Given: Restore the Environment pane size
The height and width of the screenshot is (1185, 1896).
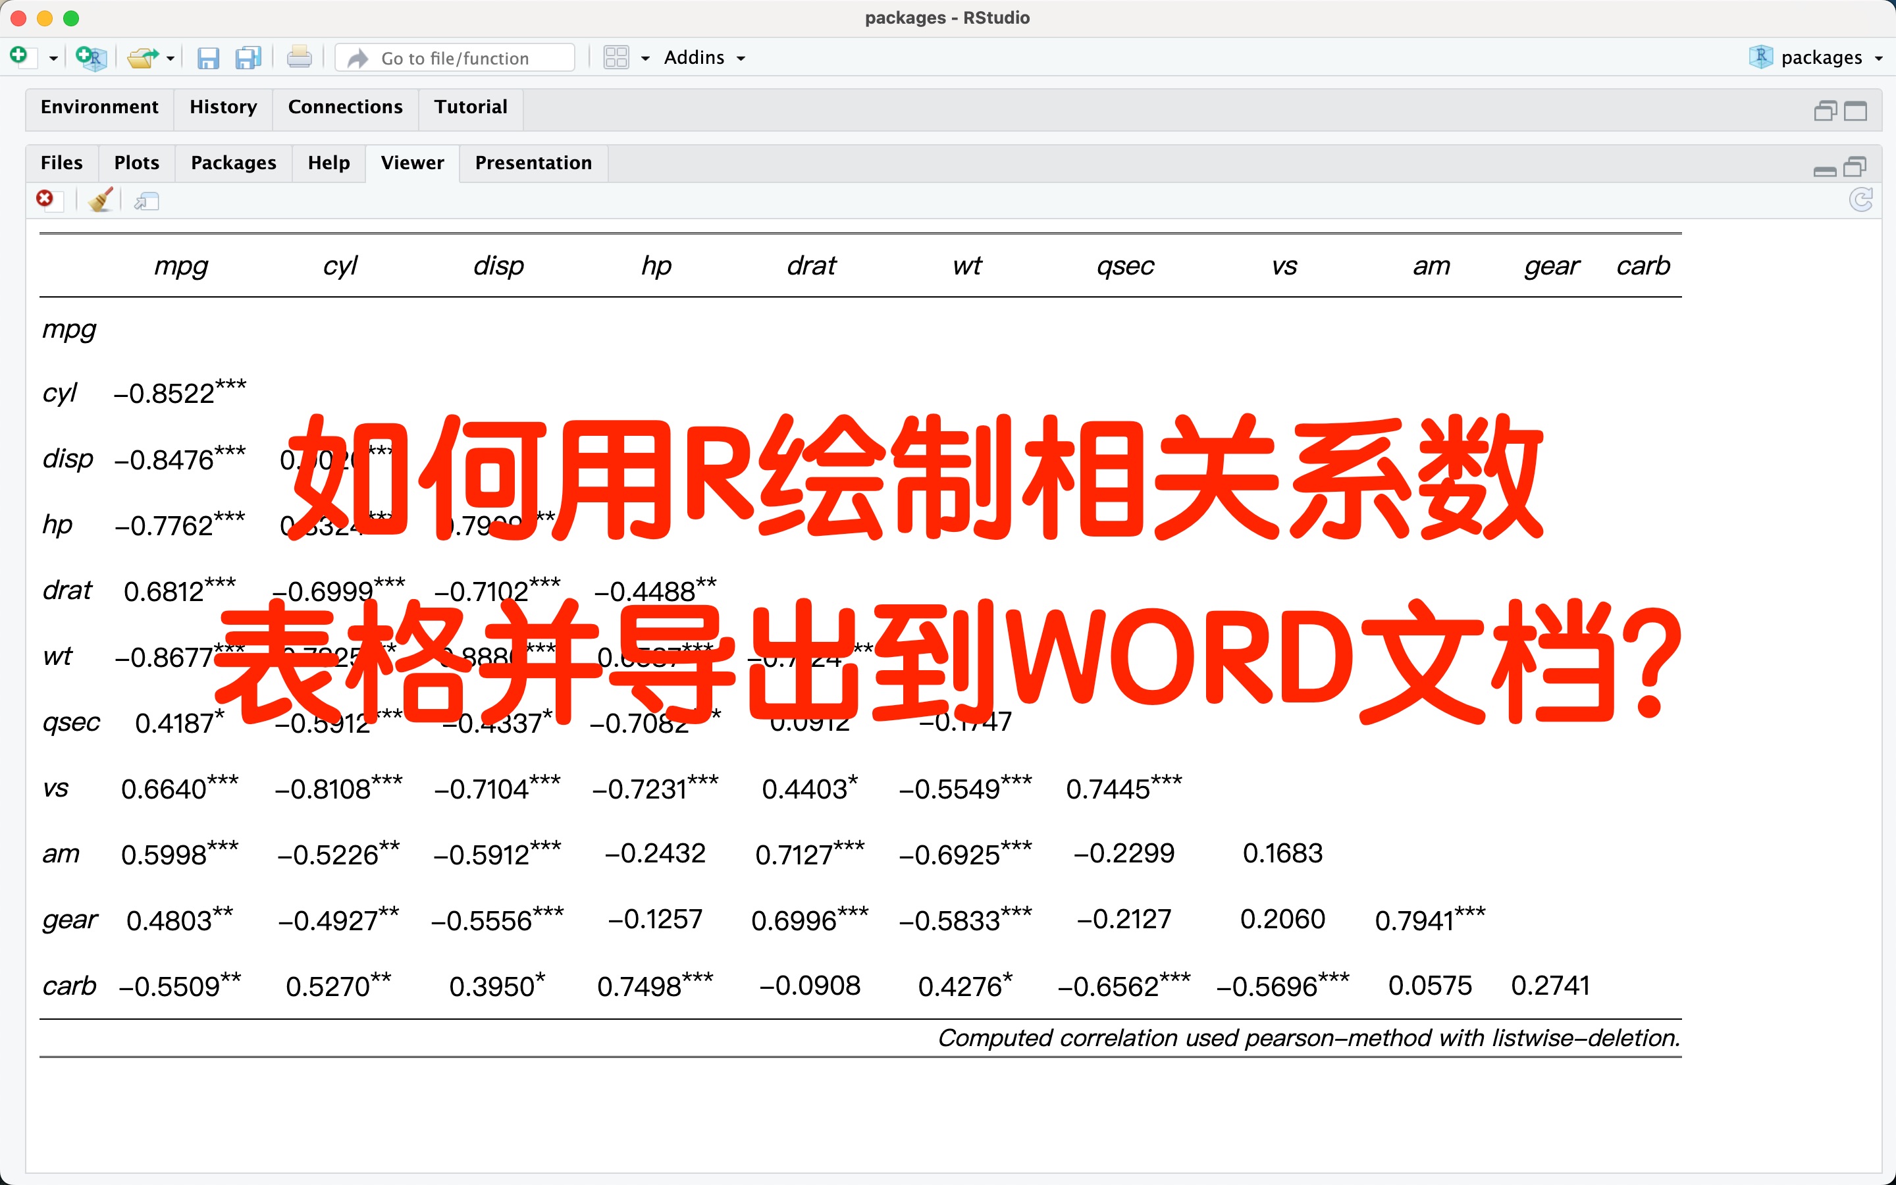Looking at the screenshot, I should coord(1825,111).
